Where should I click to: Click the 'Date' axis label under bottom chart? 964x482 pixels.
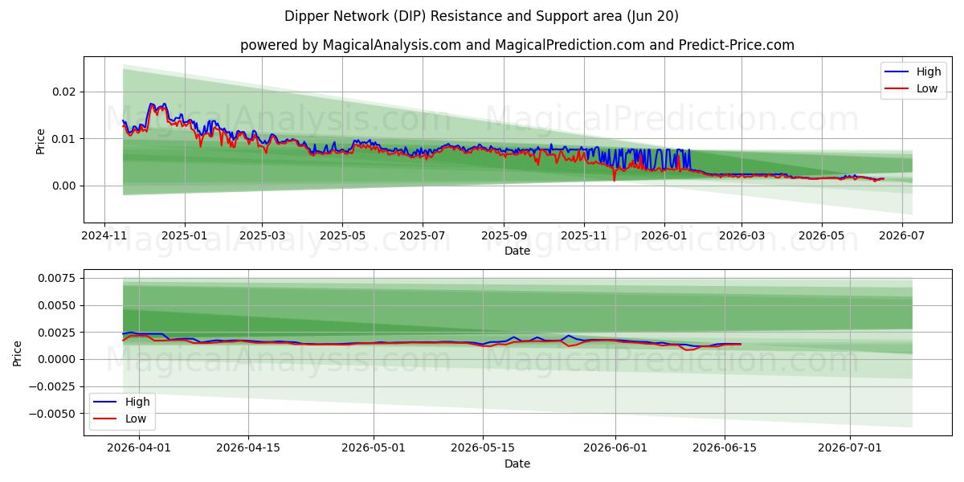pyautogui.click(x=517, y=464)
